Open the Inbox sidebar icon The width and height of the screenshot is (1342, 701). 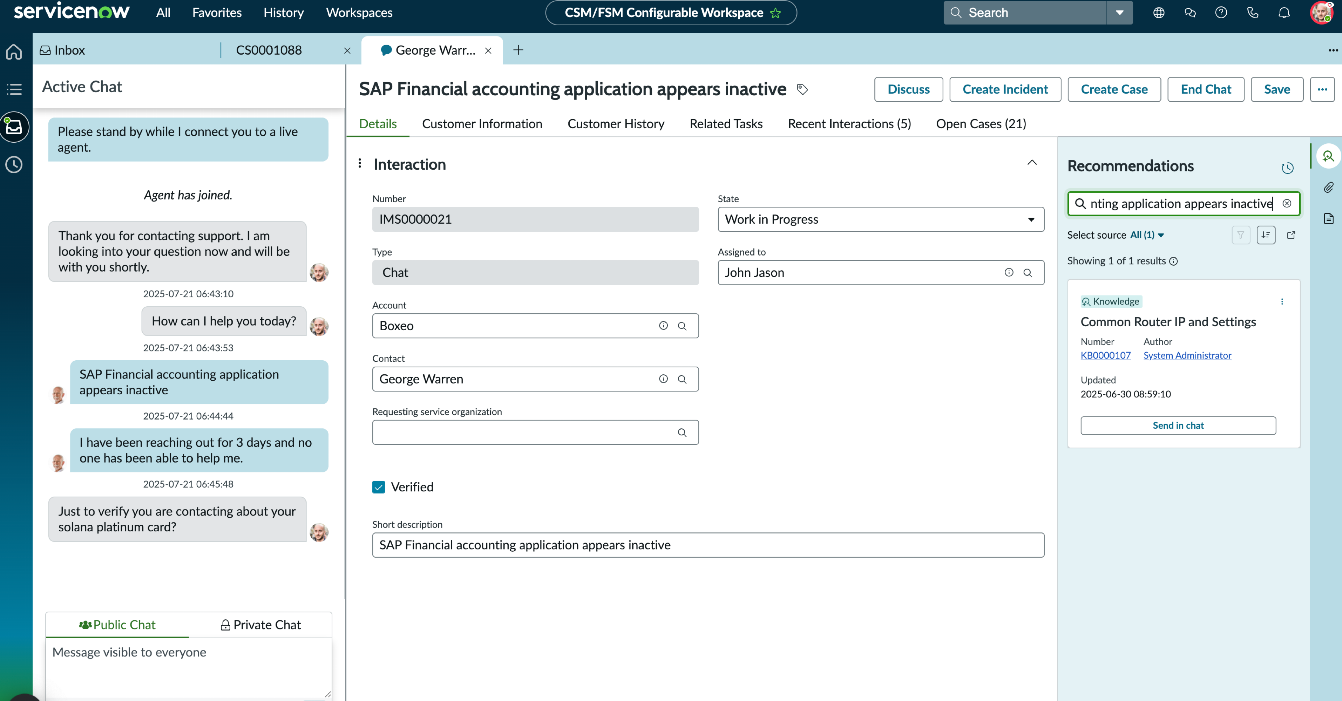[x=14, y=127]
